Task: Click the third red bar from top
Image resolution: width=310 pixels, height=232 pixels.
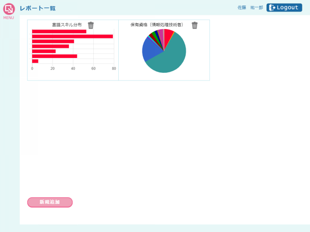Action: (53, 41)
